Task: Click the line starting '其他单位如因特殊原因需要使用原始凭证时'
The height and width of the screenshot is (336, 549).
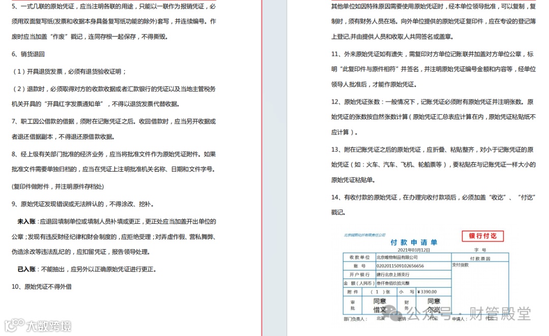Action: click(434, 6)
